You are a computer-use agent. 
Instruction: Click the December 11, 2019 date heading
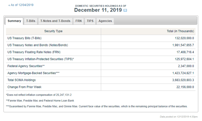click(98, 10)
